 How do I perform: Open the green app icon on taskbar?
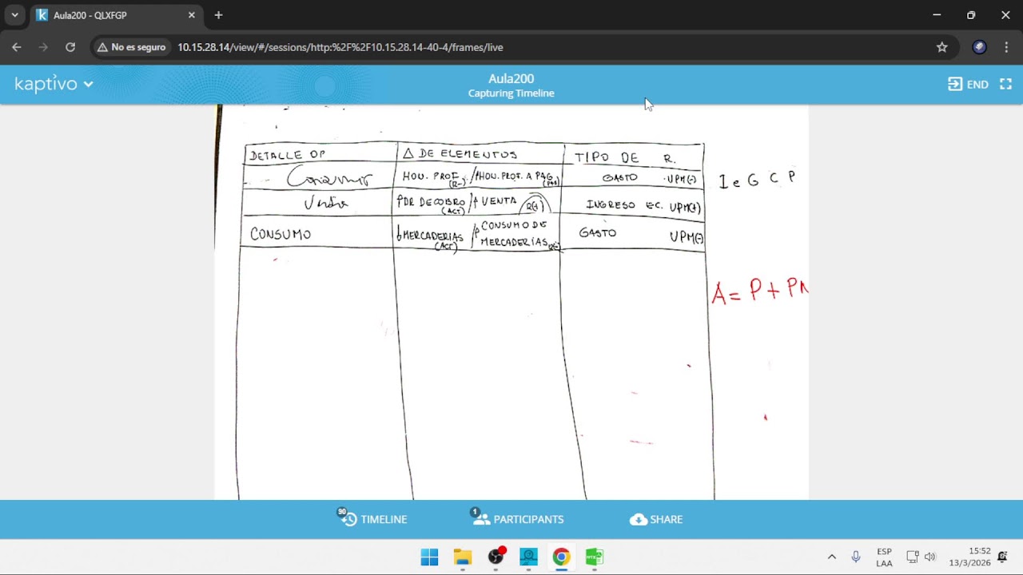(594, 557)
